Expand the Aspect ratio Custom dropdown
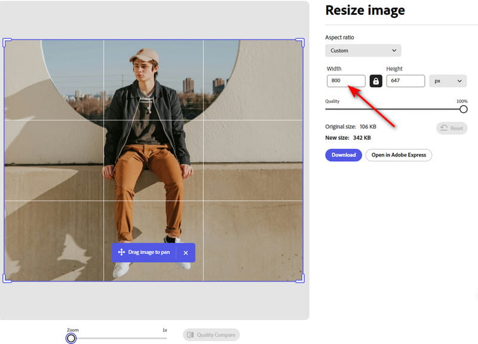 click(x=363, y=51)
